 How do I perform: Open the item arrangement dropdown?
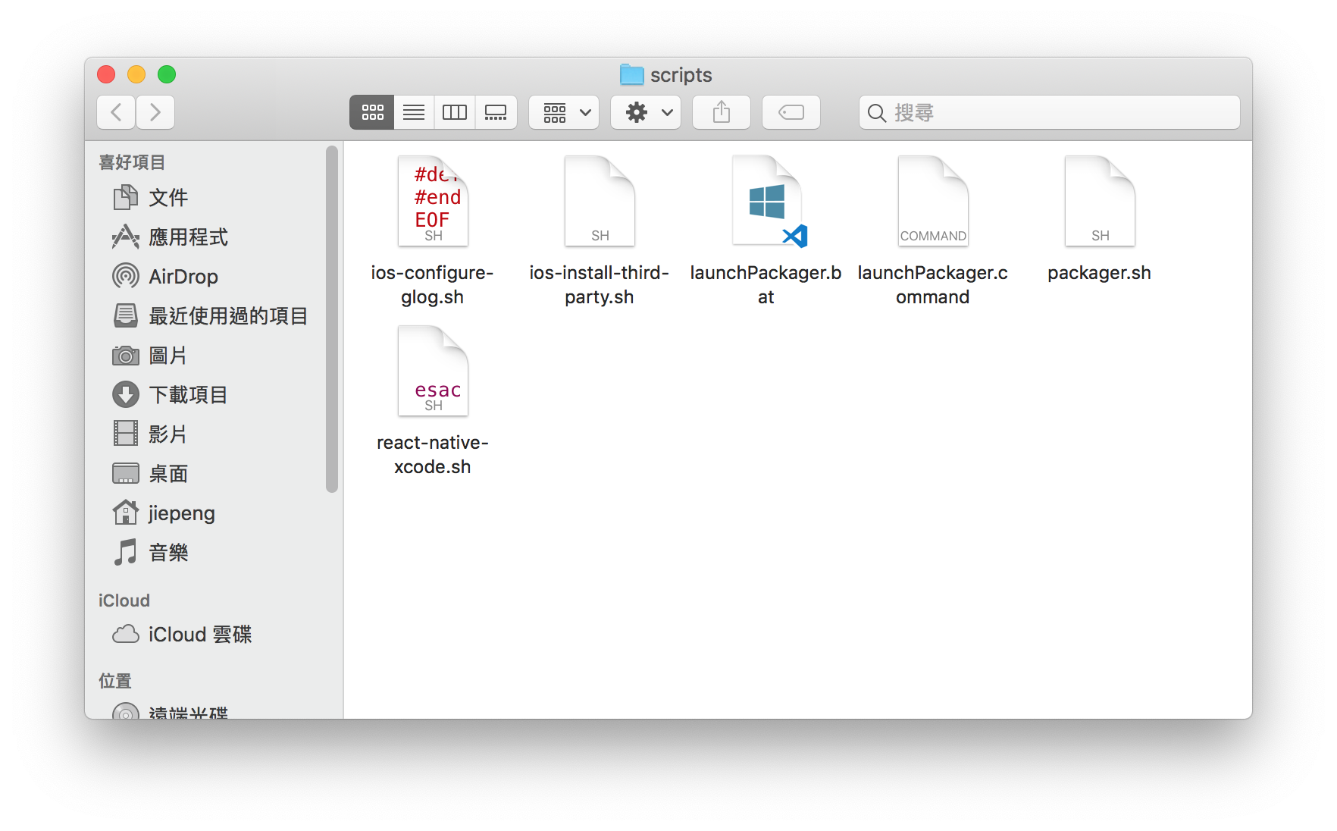click(x=564, y=113)
